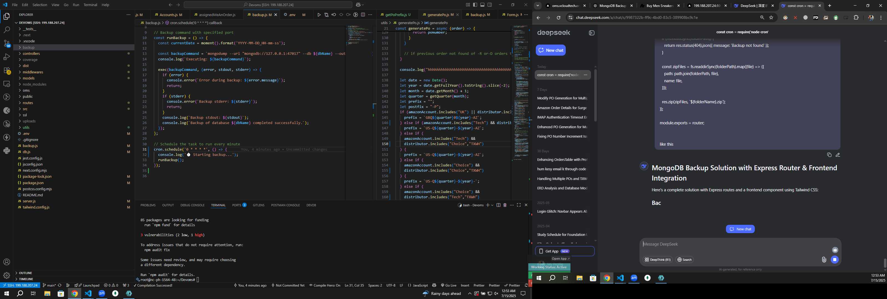Open the Remote Explorer view
The width and height of the screenshot is (887, 299).
[7, 84]
